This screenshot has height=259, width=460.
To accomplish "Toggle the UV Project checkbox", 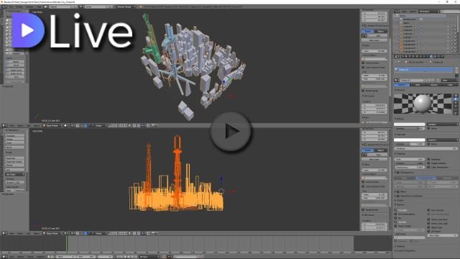I will coord(428,231).
